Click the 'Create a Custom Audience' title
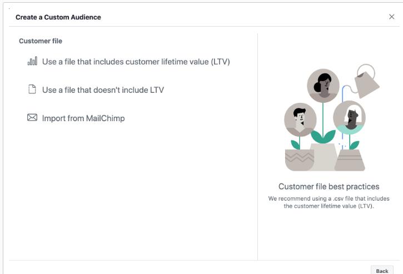Image resolution: width=403 pixels, height=274 pixels. 58,17
